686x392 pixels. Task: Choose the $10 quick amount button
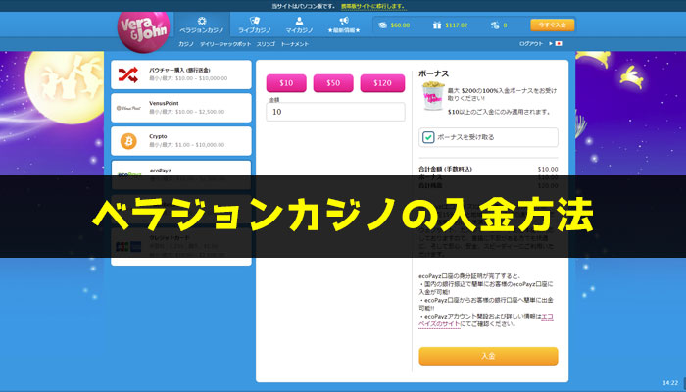(x=286, y=83)
